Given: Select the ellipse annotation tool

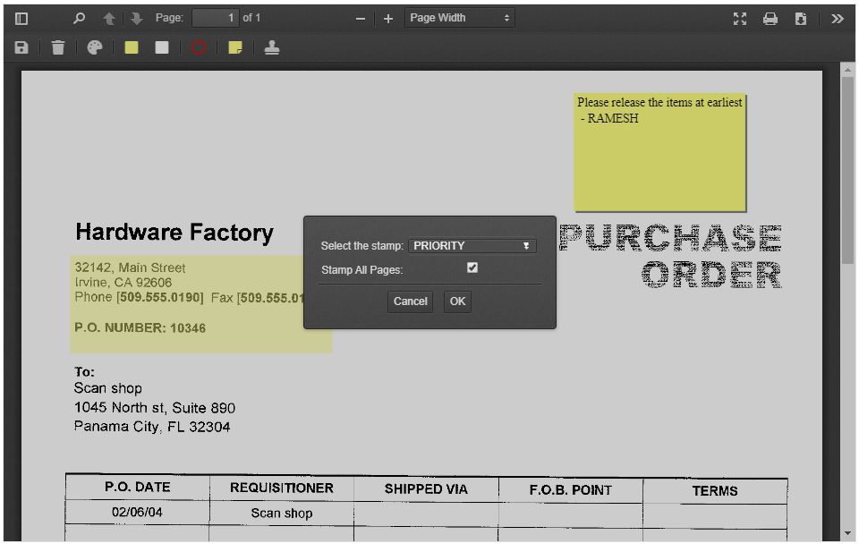Looking at the screenshot, I should [x=200, y=47].
